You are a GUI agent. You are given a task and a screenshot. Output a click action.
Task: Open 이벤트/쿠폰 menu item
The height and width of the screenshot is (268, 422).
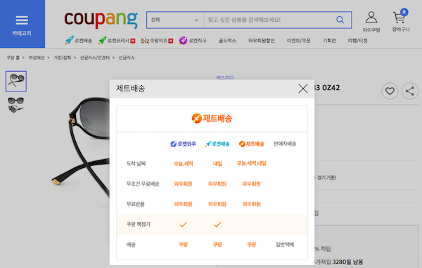(298, 41)
